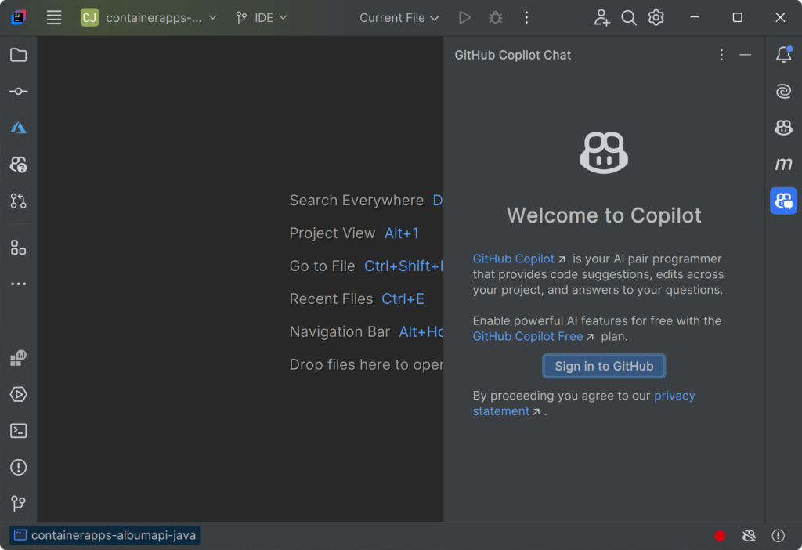Toggle the GitHub Copilot Chat panel

pyautogui.click(x=783, y=201)
